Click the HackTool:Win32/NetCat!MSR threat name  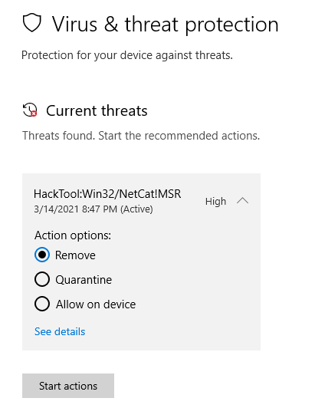107,194
